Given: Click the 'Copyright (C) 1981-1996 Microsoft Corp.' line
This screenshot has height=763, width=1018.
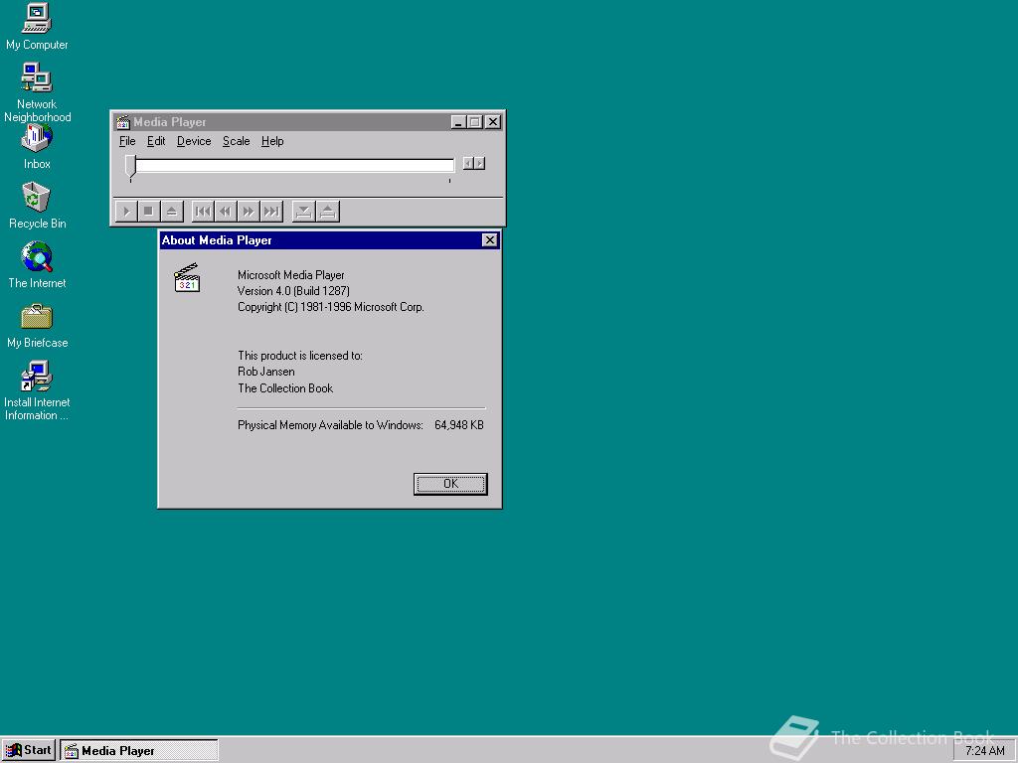Looking at the screenshot, I should pyautogui.click(x=330, y=307).
